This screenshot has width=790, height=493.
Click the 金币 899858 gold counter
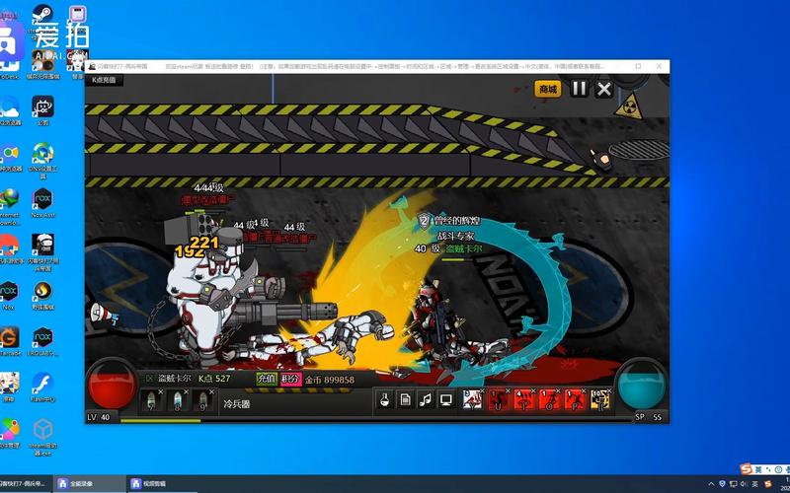pos(330,380)
